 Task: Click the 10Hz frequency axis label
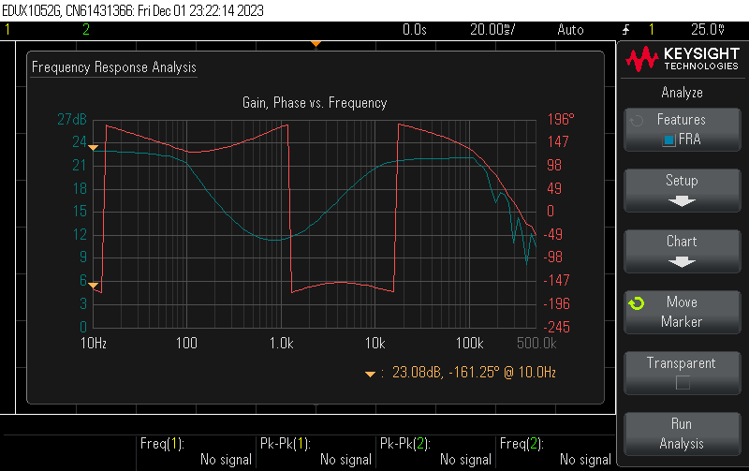point(94,343)
